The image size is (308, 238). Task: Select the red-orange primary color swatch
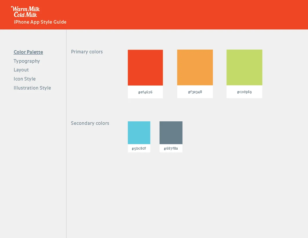[x=145, y=68]
